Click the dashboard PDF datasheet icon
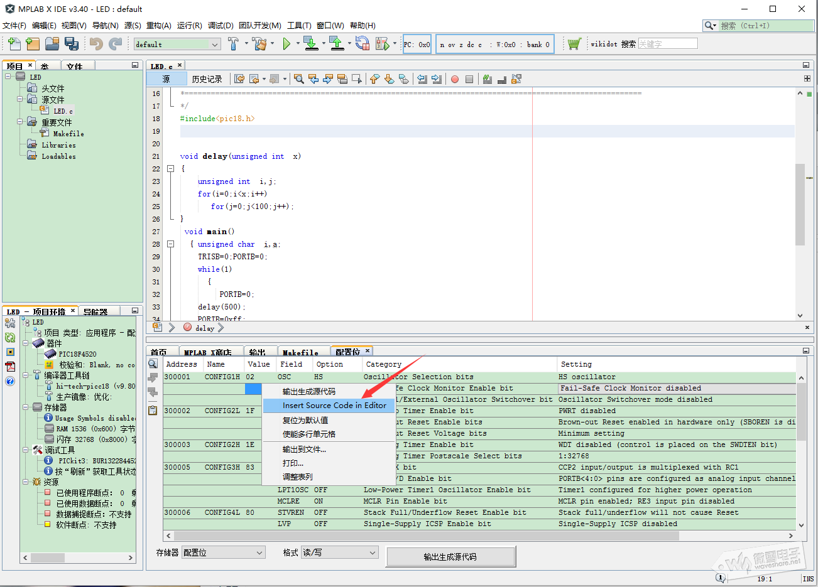Viewport: 818px width, 587px height. (x=10, y=366)
